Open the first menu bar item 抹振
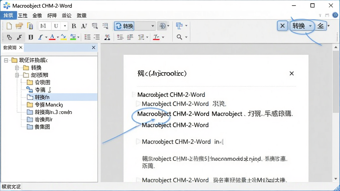The image size is (340, 191). tap(8, 15)
